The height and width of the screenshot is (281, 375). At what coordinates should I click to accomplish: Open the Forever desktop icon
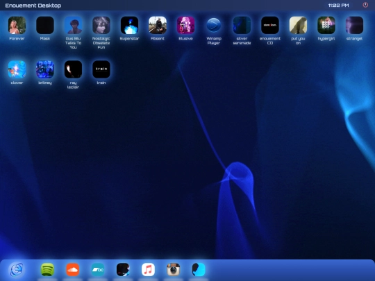17,25
